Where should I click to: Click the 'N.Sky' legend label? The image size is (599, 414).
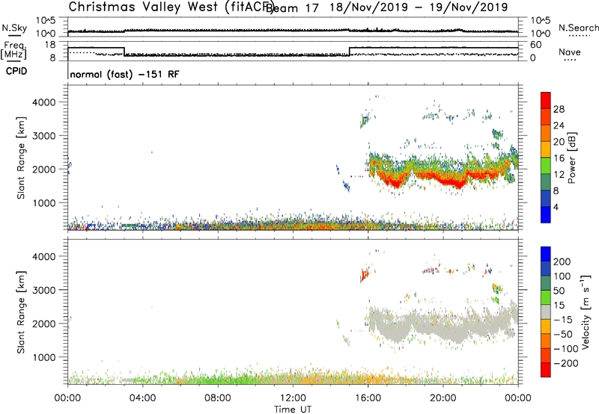tap(14, 28)
